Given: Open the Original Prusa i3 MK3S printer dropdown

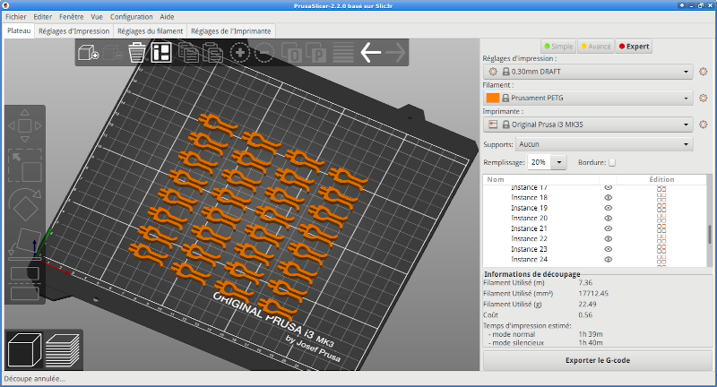Looking at the screenshot, I should tap(589, 125).
